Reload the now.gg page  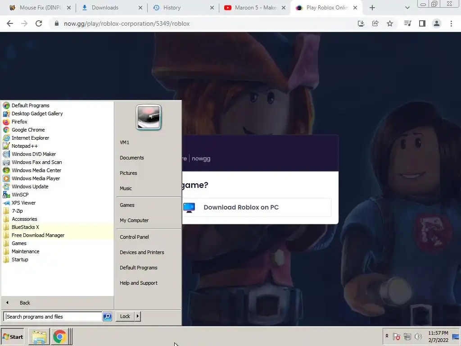(x=39, y=23)
